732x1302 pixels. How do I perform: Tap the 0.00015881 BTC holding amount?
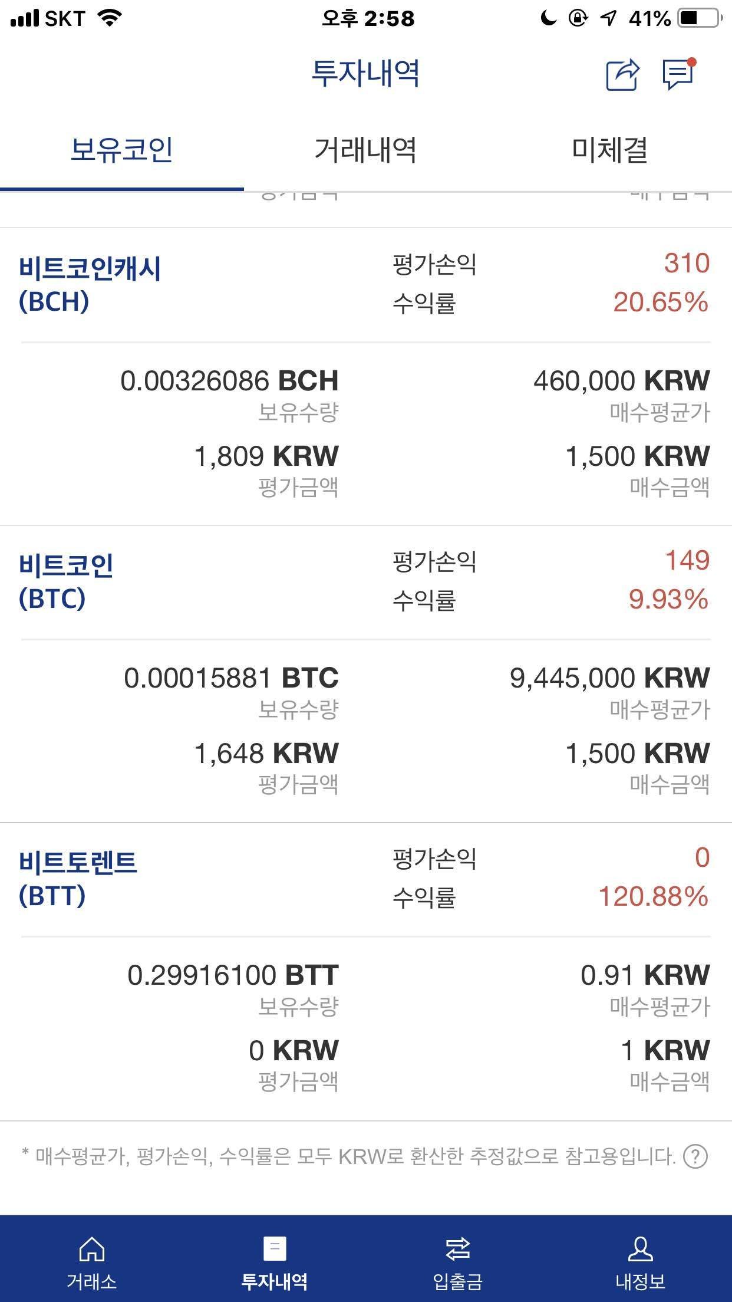click(x=231, y=678)
